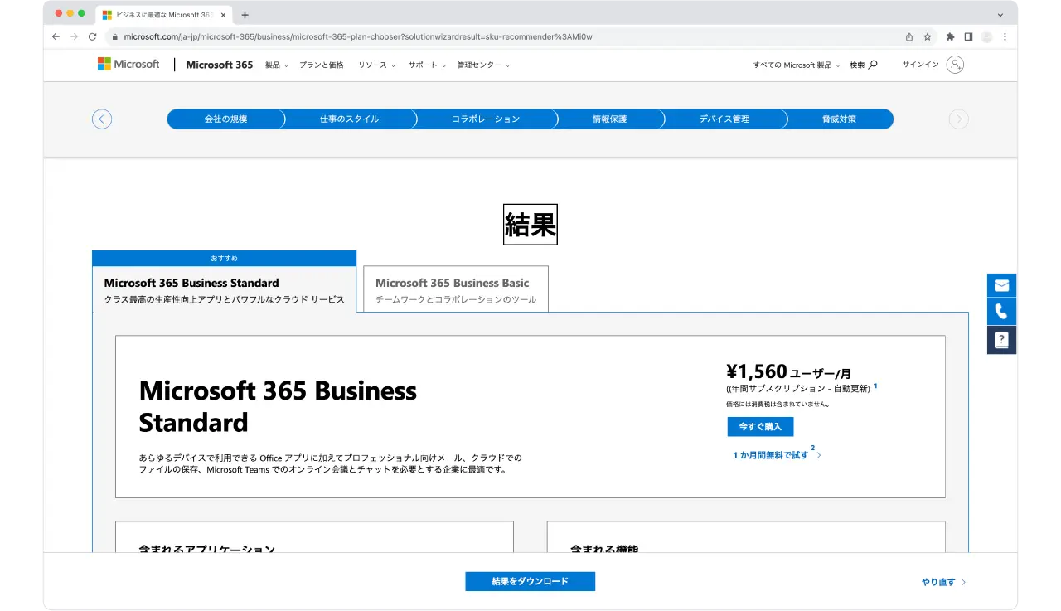Click the 含まれるアプリケーション heading
The height and width of the screenshot is (611, 1061).
click(207, 549)
